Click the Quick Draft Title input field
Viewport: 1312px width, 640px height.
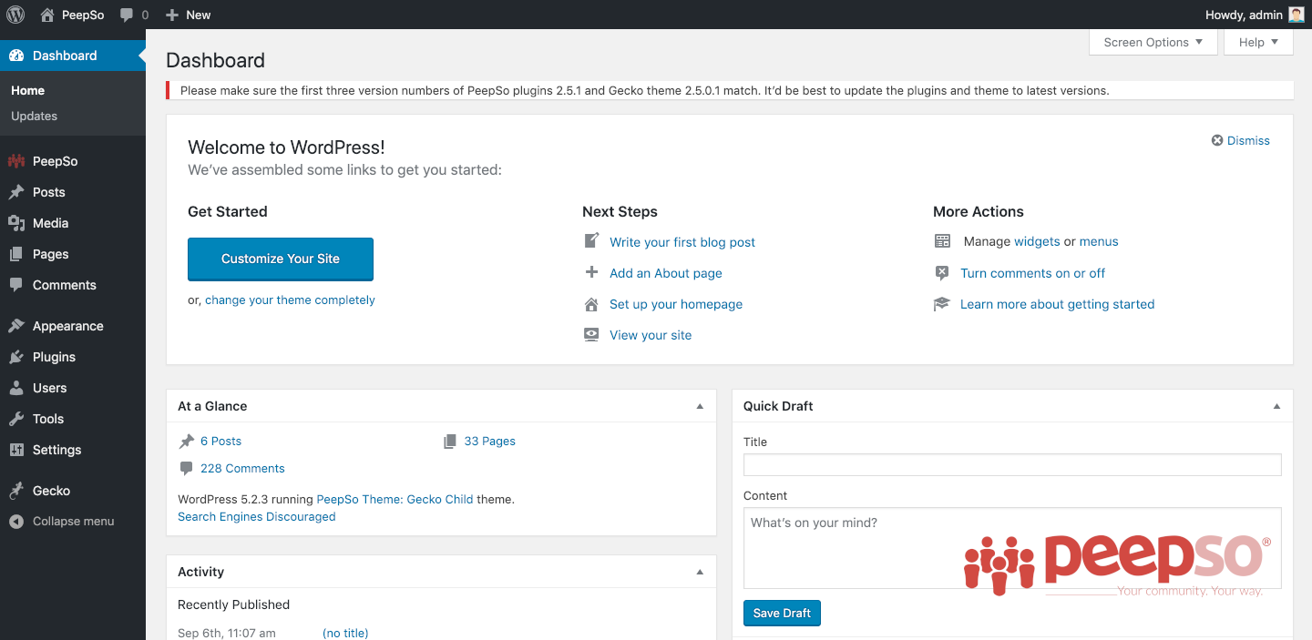tap(1012, 464)
